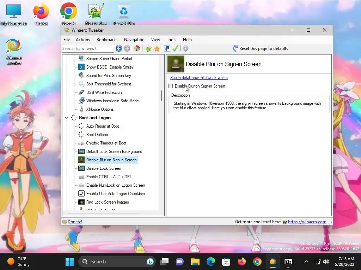Open Task View on taskbar

[x=164, y=262]
